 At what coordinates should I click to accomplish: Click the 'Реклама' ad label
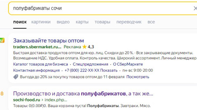[72, 47]
